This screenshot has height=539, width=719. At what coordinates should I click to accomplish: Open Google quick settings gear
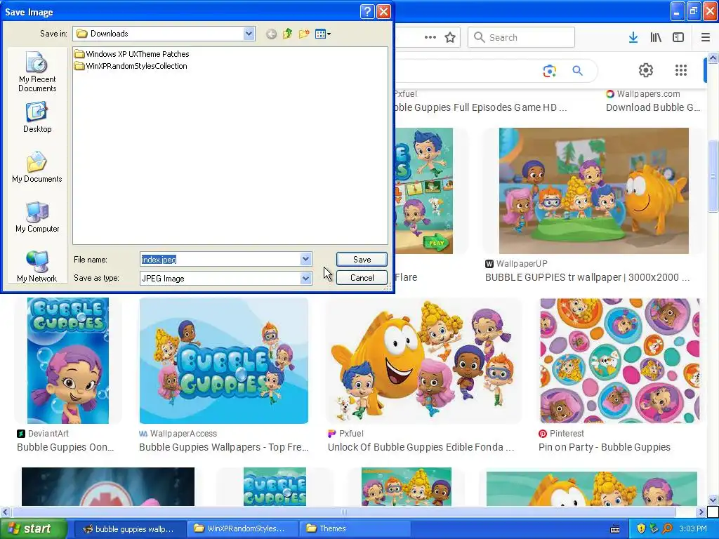coord(646,70)
